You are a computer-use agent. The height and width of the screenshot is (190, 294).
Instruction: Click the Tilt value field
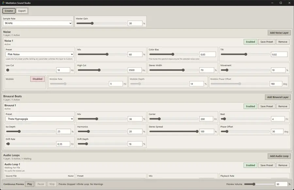click(x=279, y=54)
